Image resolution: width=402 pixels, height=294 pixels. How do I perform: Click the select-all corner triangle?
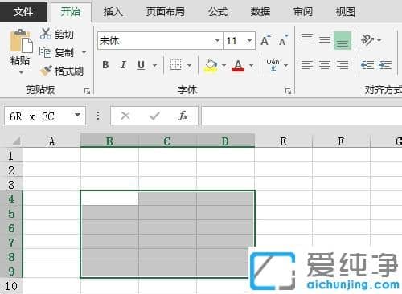point(17,141)
